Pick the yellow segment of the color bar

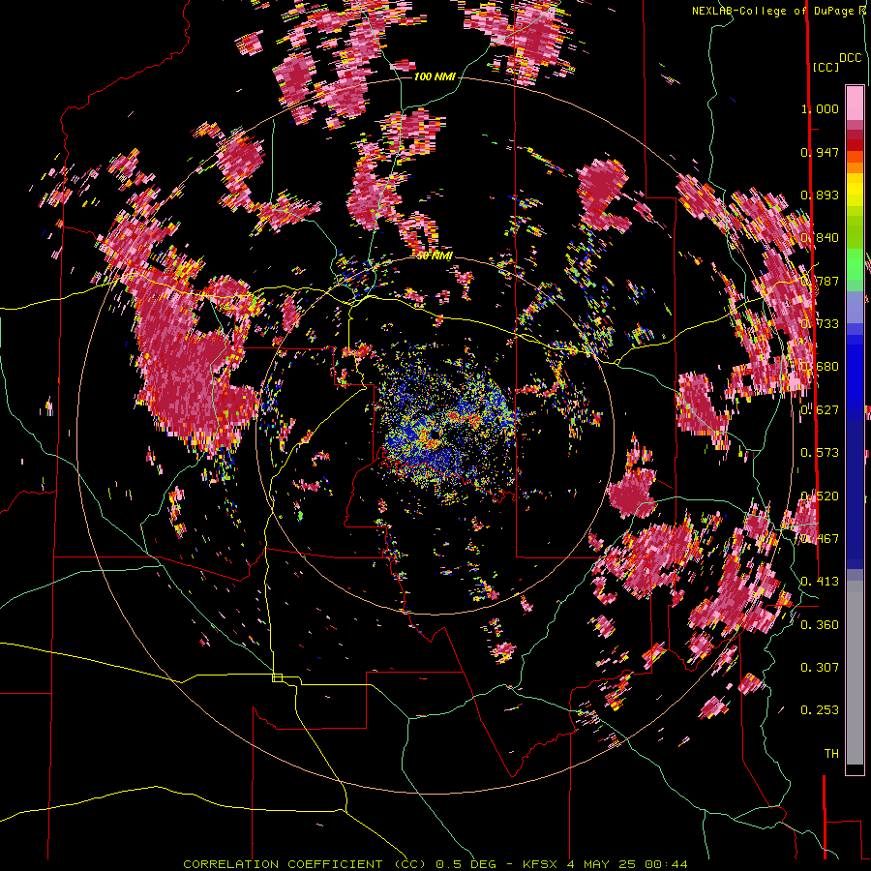tap(855, 191)
